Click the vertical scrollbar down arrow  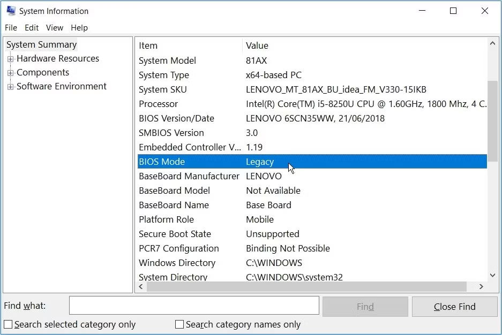coord(492,275)
